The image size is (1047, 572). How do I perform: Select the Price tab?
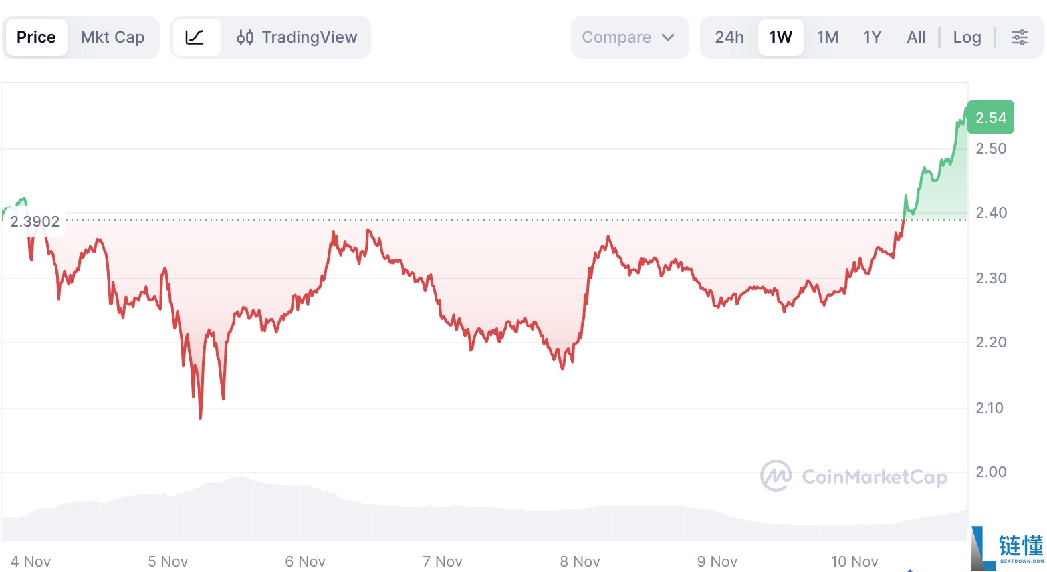pyautogui.click(x=36, y=37)
